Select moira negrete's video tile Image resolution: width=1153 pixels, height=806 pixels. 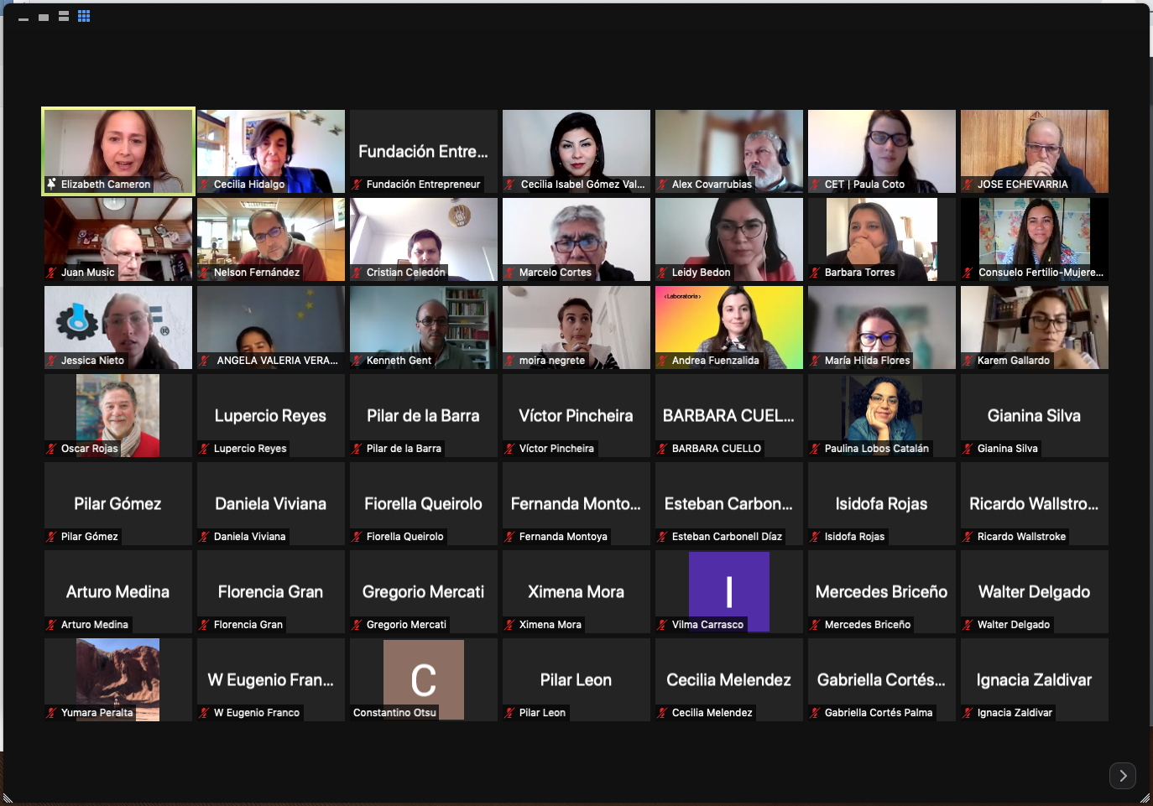(x=576, y=327)
